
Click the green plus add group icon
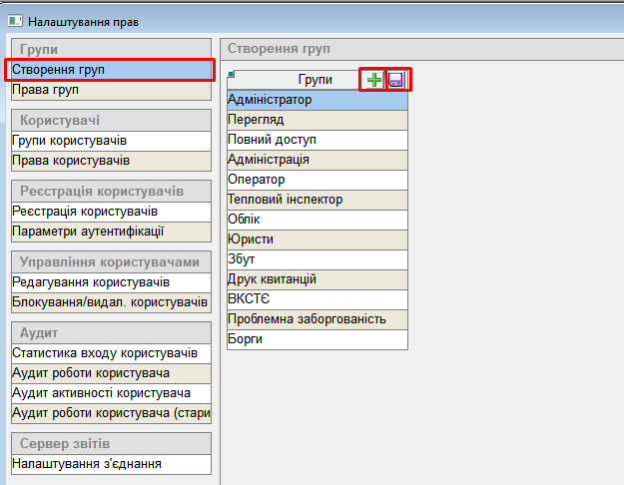373,80
